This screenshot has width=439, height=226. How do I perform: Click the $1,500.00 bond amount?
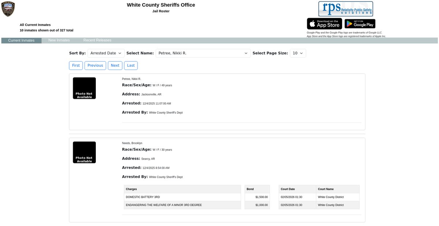262,197
